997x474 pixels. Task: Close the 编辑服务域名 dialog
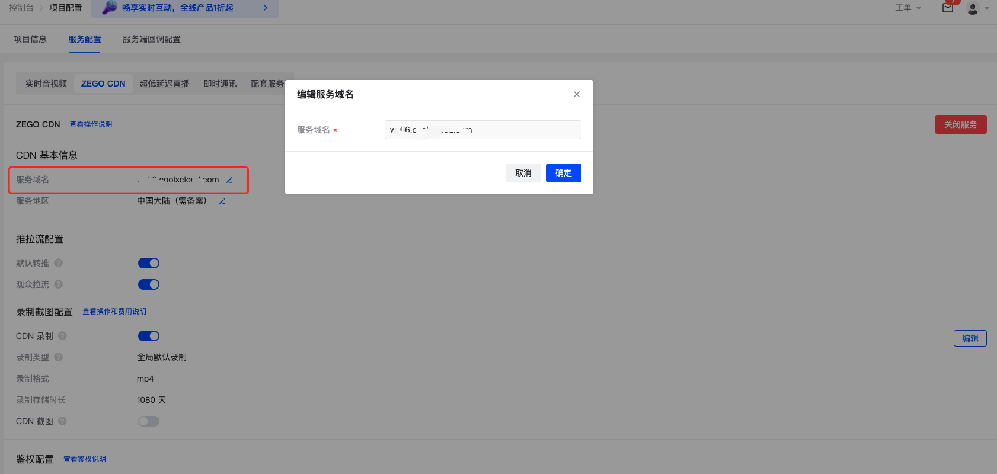click(x=576, y=94)
